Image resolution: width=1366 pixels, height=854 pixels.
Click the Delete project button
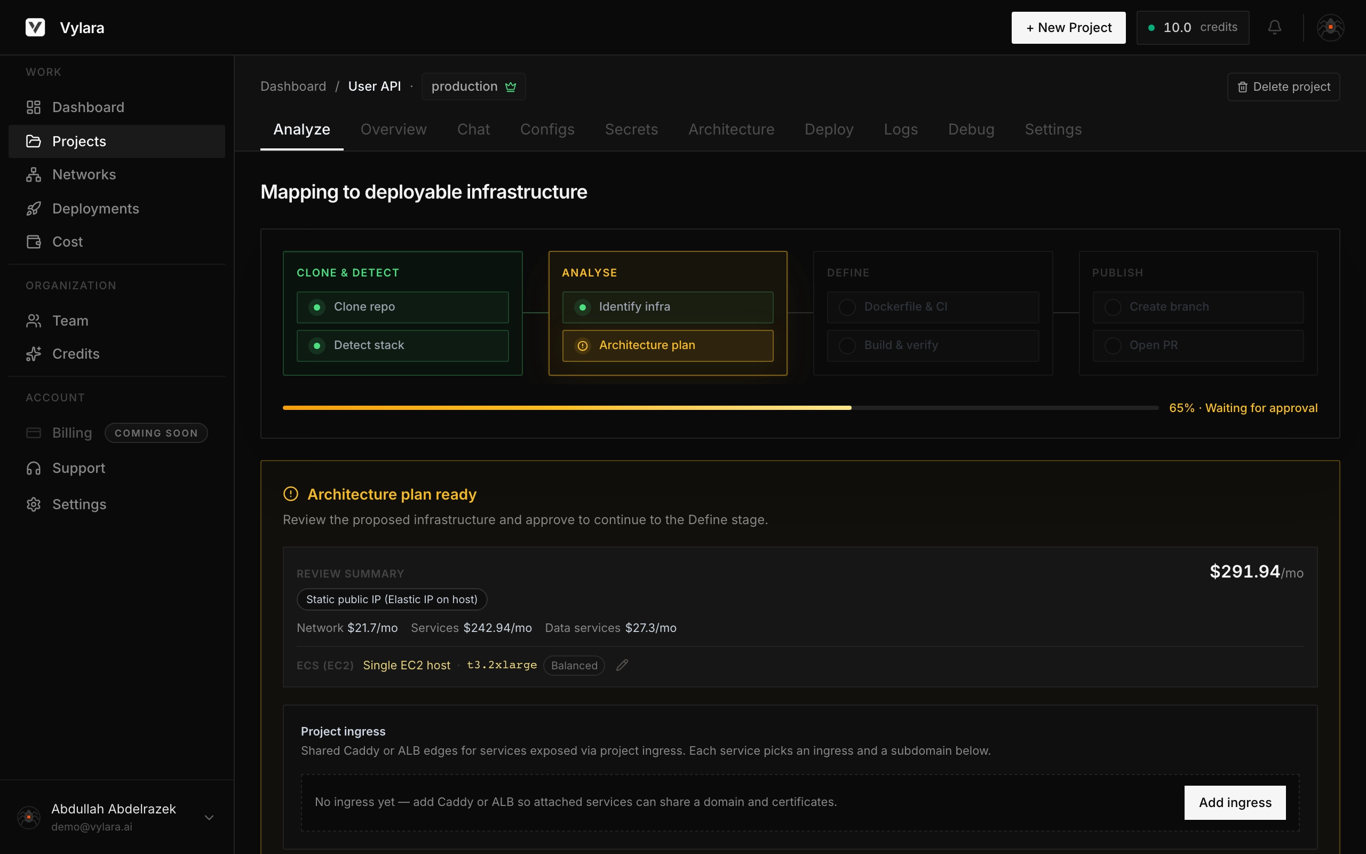click(1283, 87)
